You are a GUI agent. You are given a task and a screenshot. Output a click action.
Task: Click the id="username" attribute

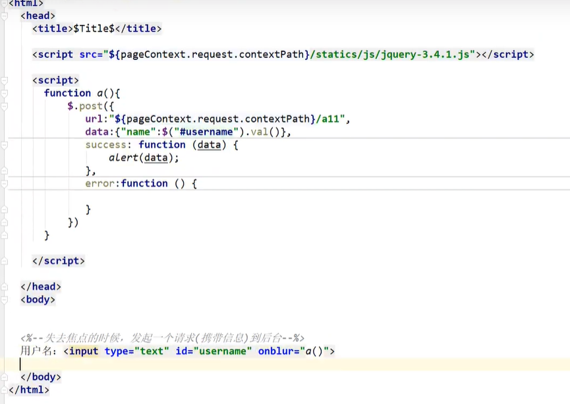(214, 351)
